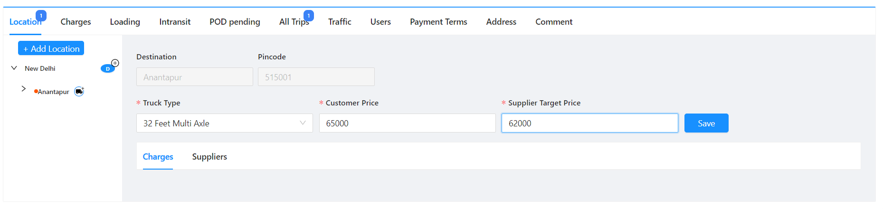Click the blue D badge on New Delhi

click(107, 69)
